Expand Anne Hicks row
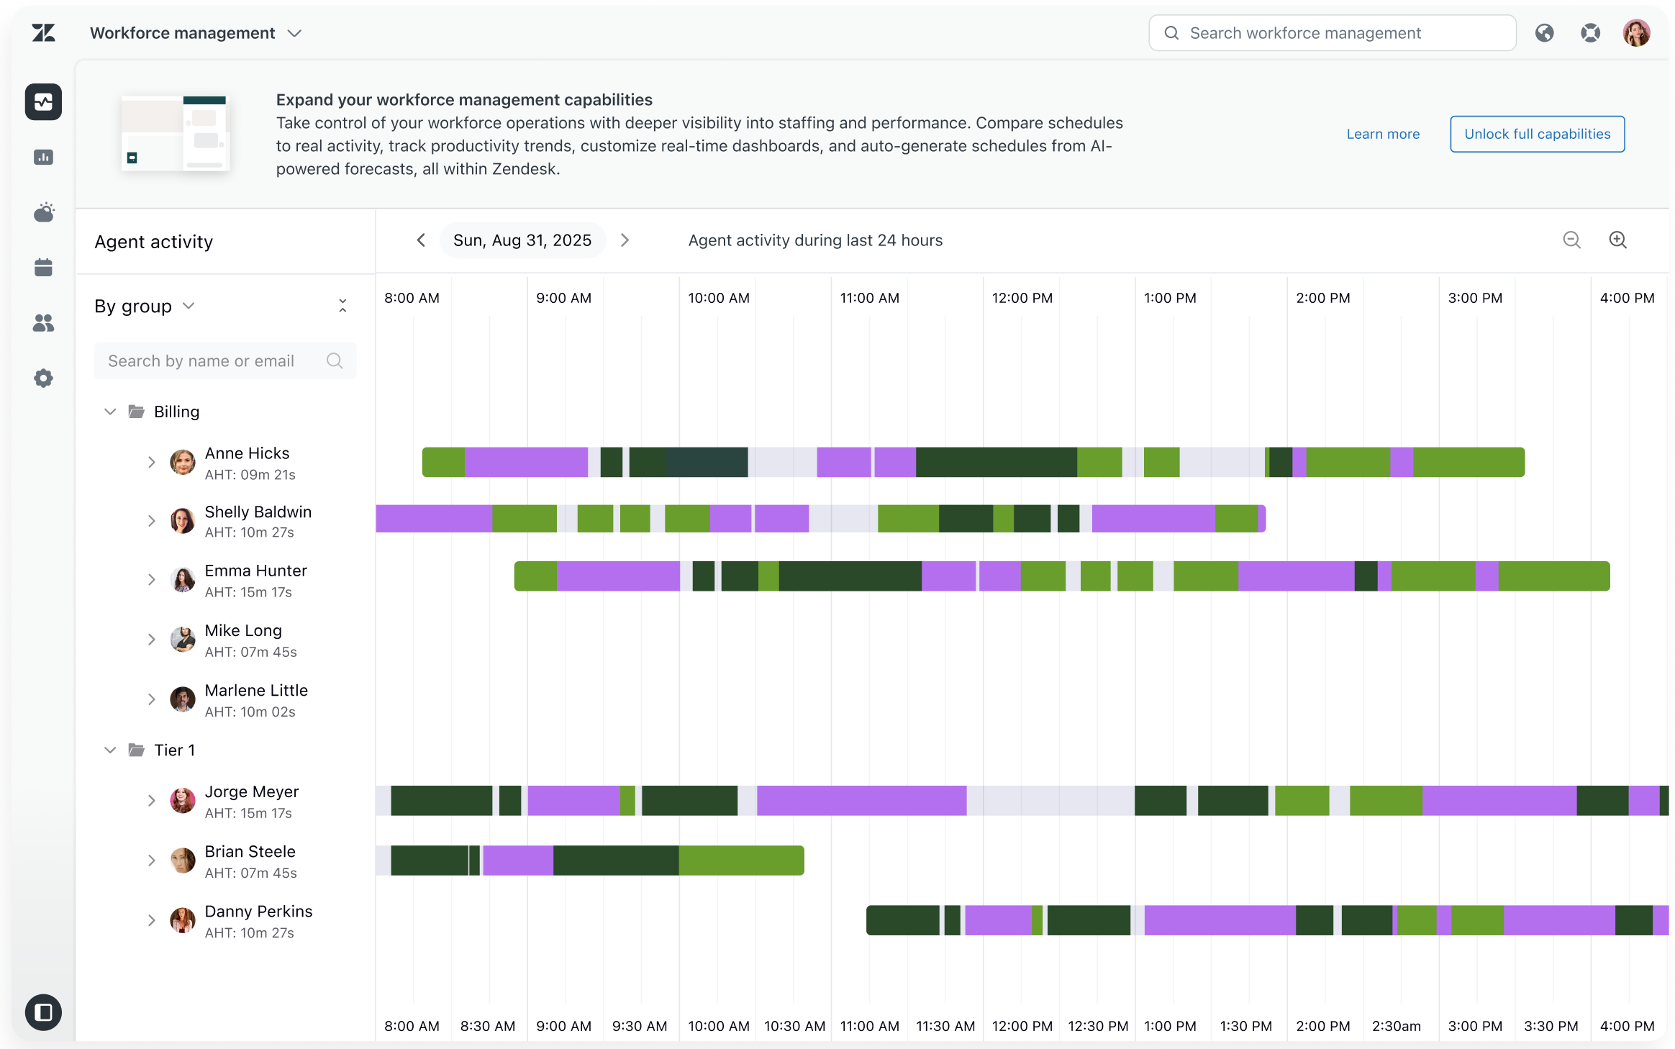This screenshot has height=1049, width=1675. tap(151, 463)
